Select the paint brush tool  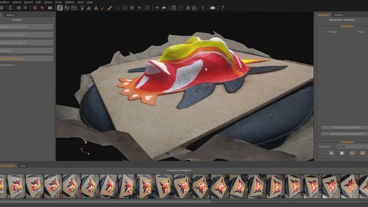110,8
